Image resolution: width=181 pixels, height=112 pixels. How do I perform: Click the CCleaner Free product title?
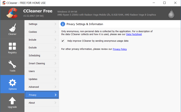[38, 11]
